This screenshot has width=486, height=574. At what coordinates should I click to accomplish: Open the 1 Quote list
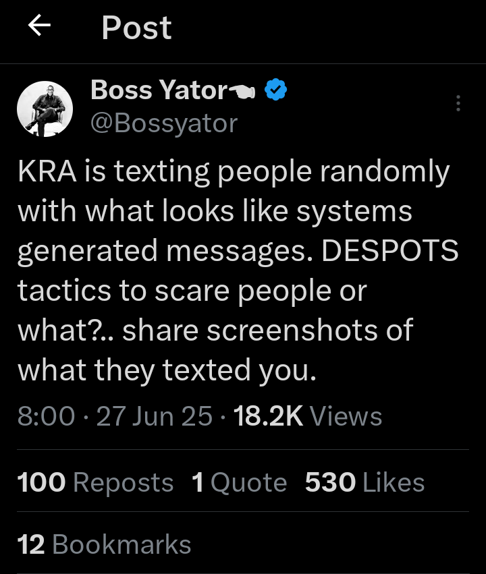[240, 483]
